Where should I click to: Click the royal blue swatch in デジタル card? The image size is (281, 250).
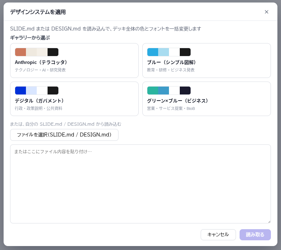pos(21,91)
